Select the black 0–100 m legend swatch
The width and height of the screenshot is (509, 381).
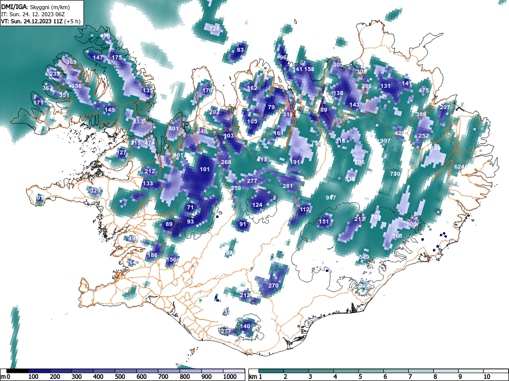tap(17, 371)
